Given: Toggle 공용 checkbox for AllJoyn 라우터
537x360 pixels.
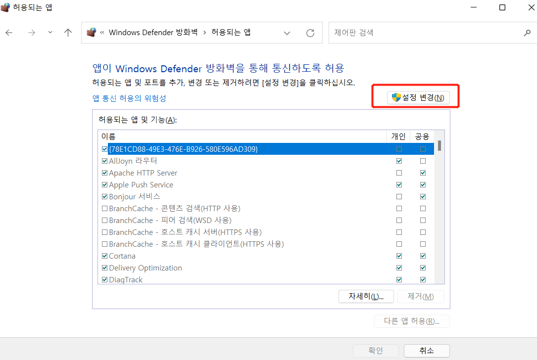Looking at the screenshot, I should point(423,161).
